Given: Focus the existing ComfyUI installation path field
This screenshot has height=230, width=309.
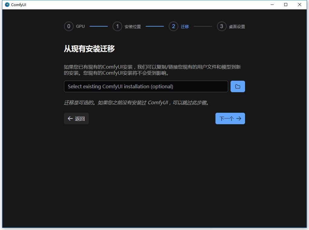Looking at the screenshot, I should point(146,86).
